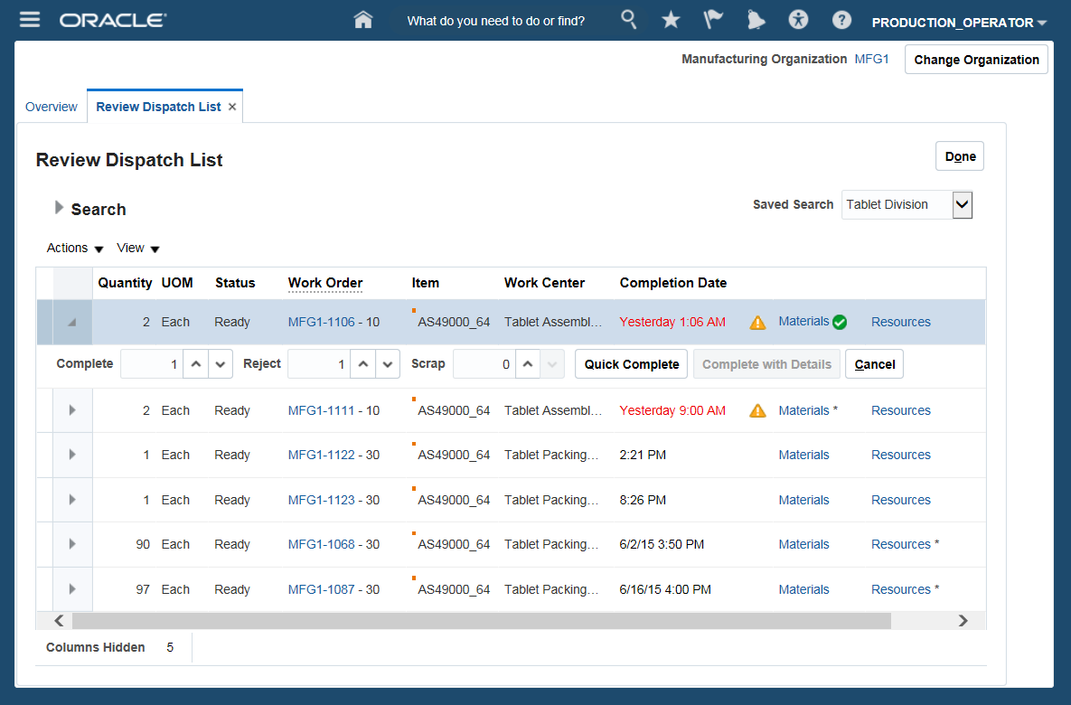
Task: Switch to the Overview tab
Action: tap(52, 107)
